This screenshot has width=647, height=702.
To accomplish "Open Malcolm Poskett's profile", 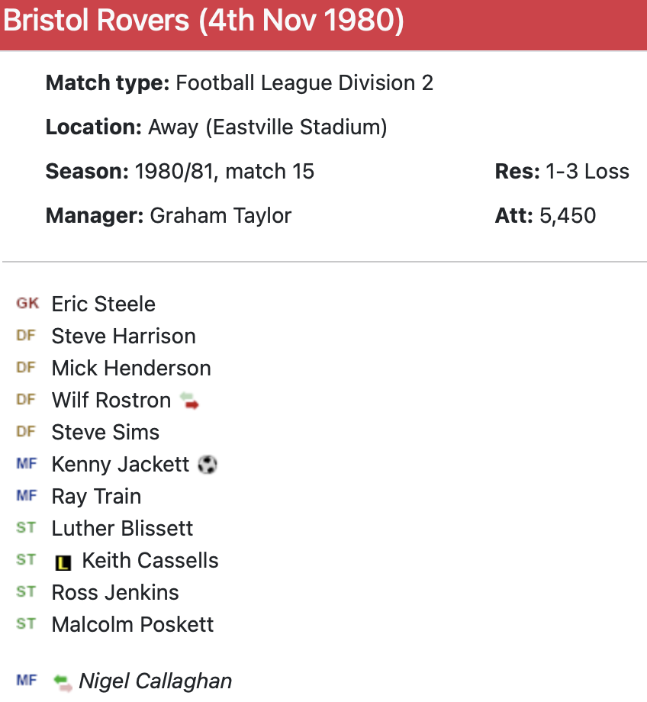I will pos(133,624).
